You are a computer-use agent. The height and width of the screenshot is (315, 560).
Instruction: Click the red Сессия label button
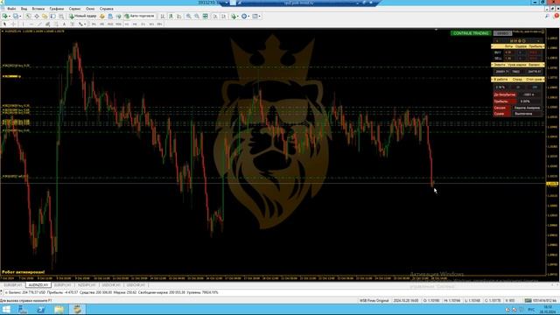coord(501,108)
